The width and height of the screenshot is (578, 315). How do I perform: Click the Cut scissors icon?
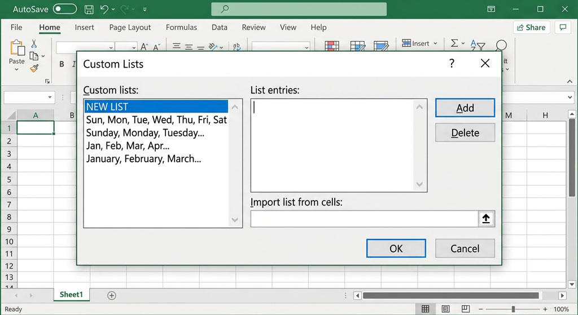coord(34,44)
